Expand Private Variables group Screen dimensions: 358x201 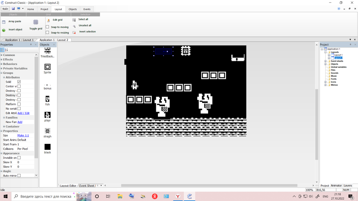(1, 68)
